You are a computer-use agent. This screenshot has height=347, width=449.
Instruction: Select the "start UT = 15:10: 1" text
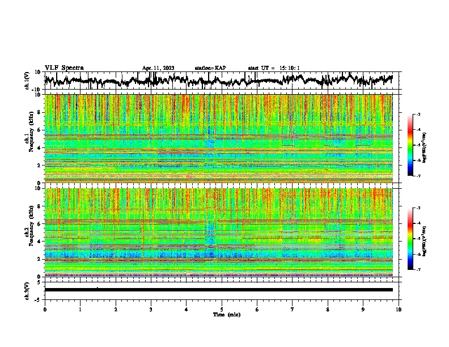(x=274, y=68)
